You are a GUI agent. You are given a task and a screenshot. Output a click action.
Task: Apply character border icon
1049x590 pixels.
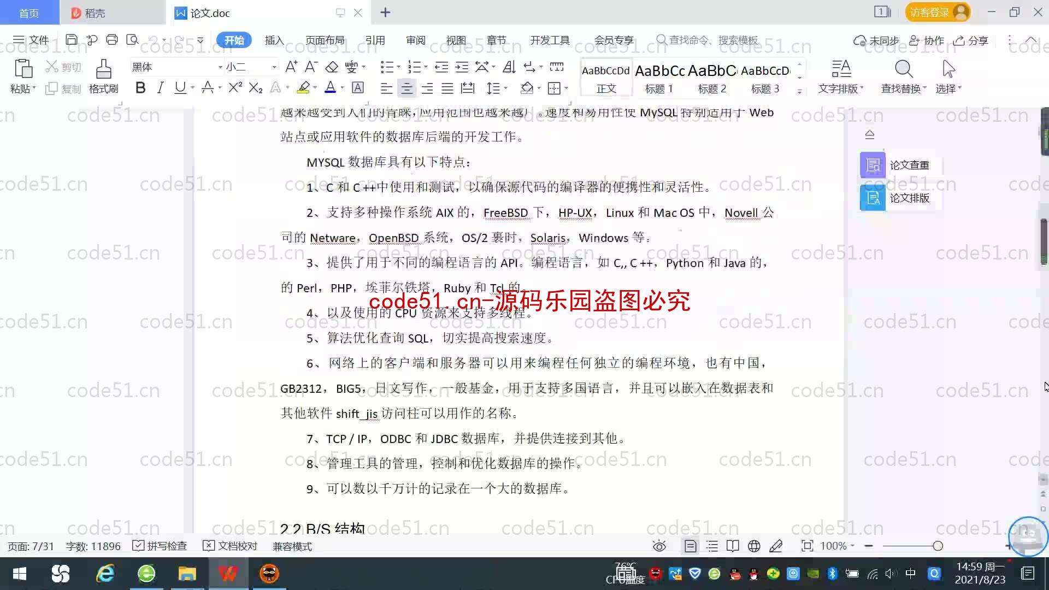pos(358,87)
